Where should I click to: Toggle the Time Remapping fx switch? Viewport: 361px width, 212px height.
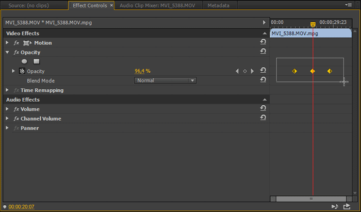pyautogui.click(x=17, y=90)
